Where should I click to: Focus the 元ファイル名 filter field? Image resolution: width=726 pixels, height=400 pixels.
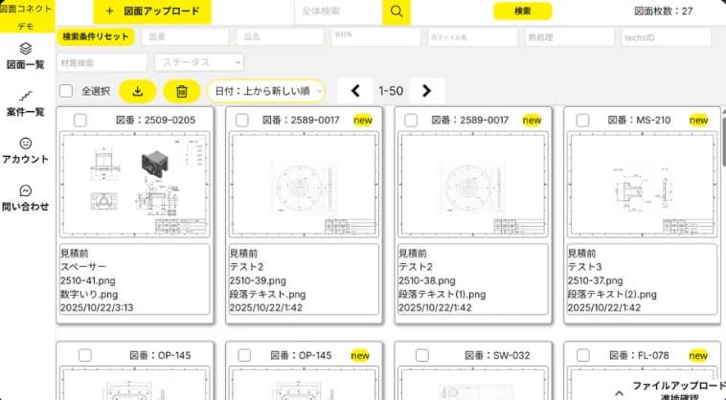(x=472, y=37)
